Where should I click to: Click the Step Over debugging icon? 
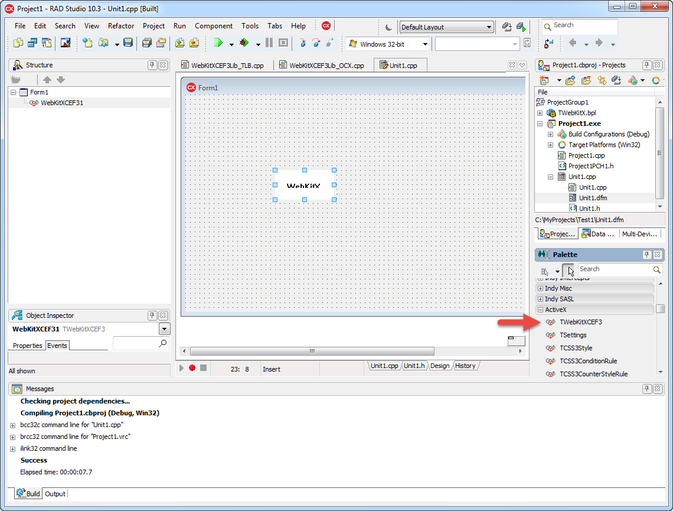pos(316,43)
